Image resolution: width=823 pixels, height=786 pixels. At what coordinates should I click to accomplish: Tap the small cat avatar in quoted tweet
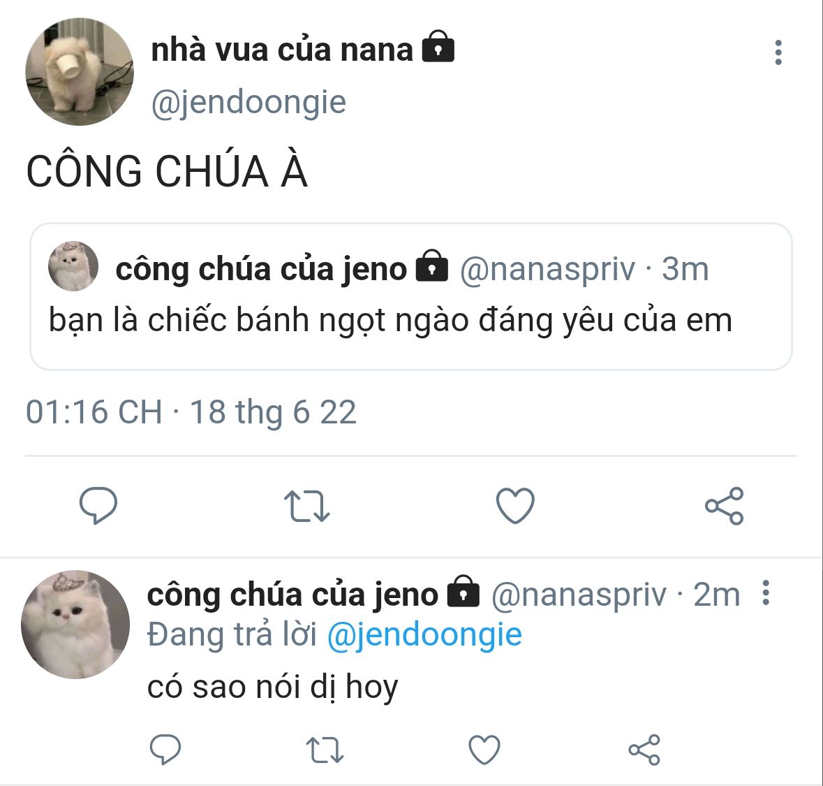point(73,266)
